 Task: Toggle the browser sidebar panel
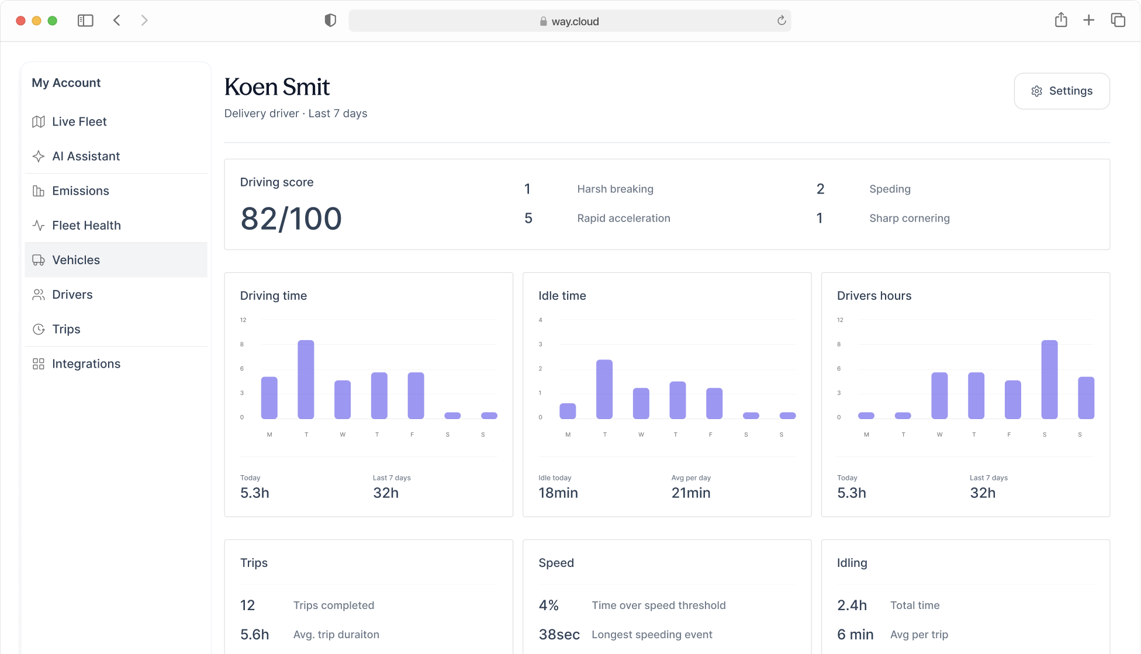click(85, 20)
